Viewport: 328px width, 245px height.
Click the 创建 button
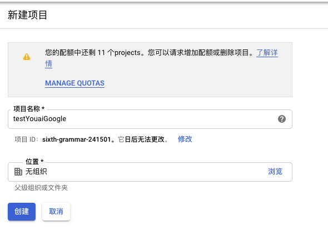click(x=22, y=212)
